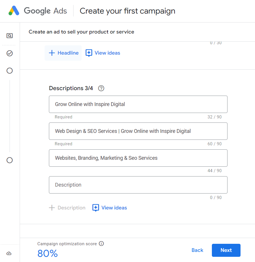View ideas for descriptions
Image resolution: width=255 pixels, height=262 pixels.
click(x=110, y=208)
